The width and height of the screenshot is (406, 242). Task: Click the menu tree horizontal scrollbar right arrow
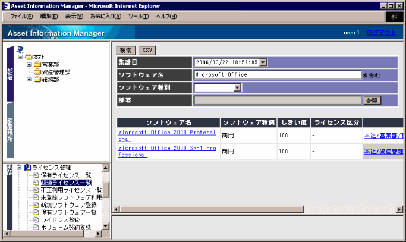[98, 234]
